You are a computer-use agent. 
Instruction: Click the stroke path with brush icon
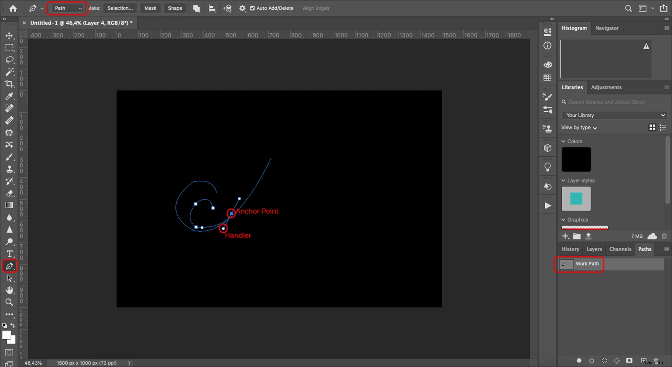click(591, 360)
